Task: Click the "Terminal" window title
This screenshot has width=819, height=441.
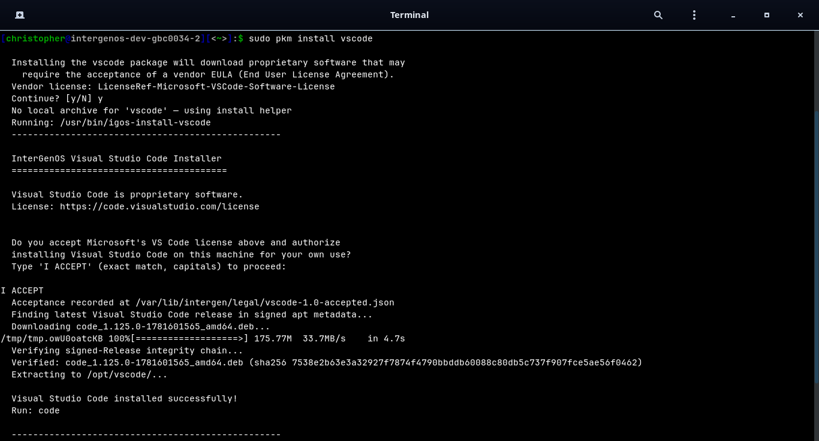Action: pyautogui.click(x=409, y=15)
